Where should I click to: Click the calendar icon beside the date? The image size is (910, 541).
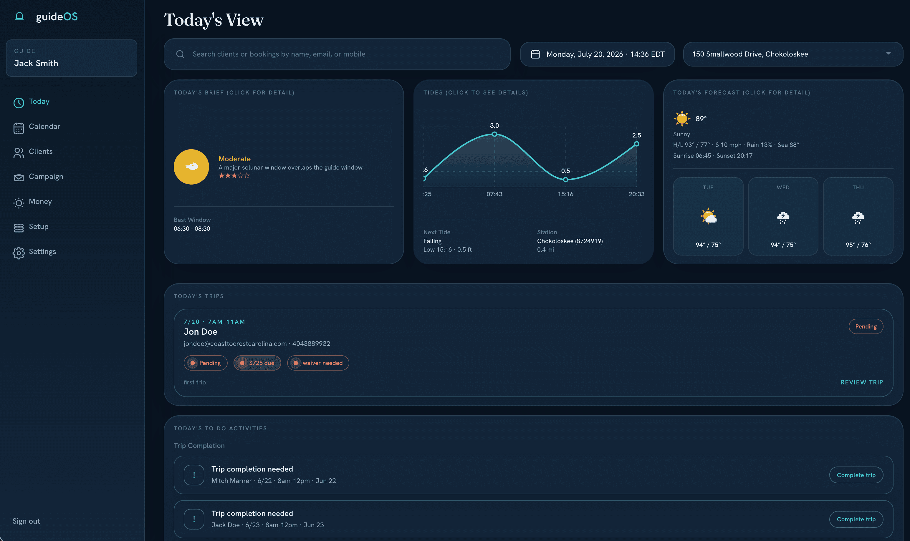click(535, 54)
